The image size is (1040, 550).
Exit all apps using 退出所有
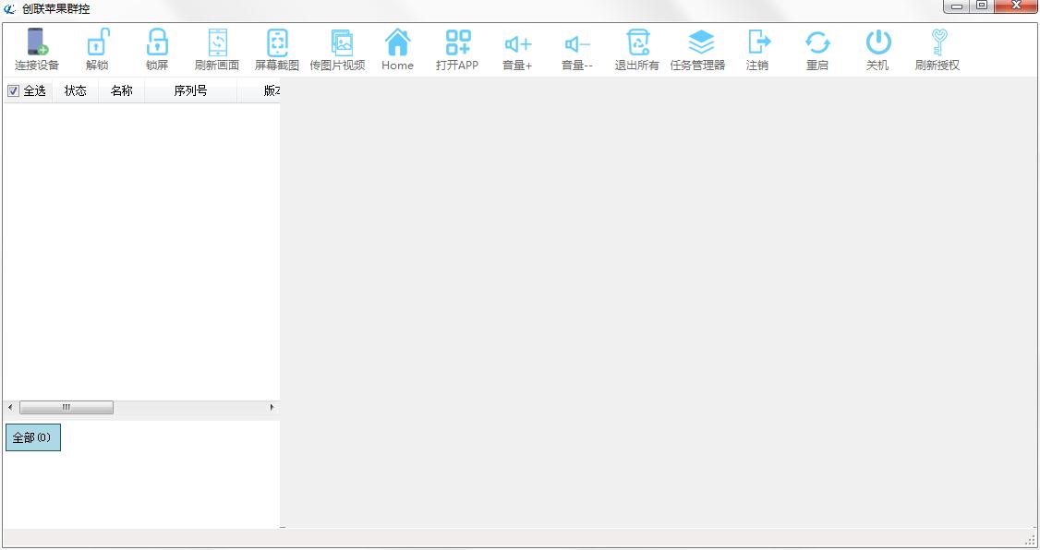637,50
